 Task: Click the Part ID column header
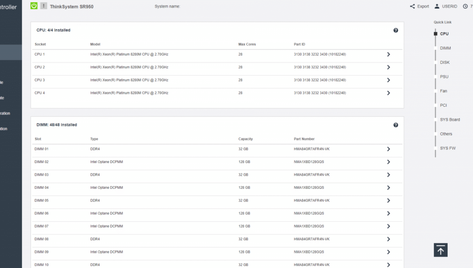tap(299, 44)
